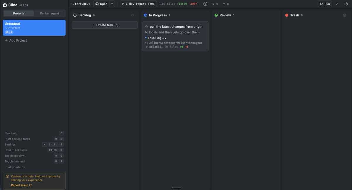The width and height of the screenshot is (352, 190).
Task: Click Create task button
Action: [105, 25]
